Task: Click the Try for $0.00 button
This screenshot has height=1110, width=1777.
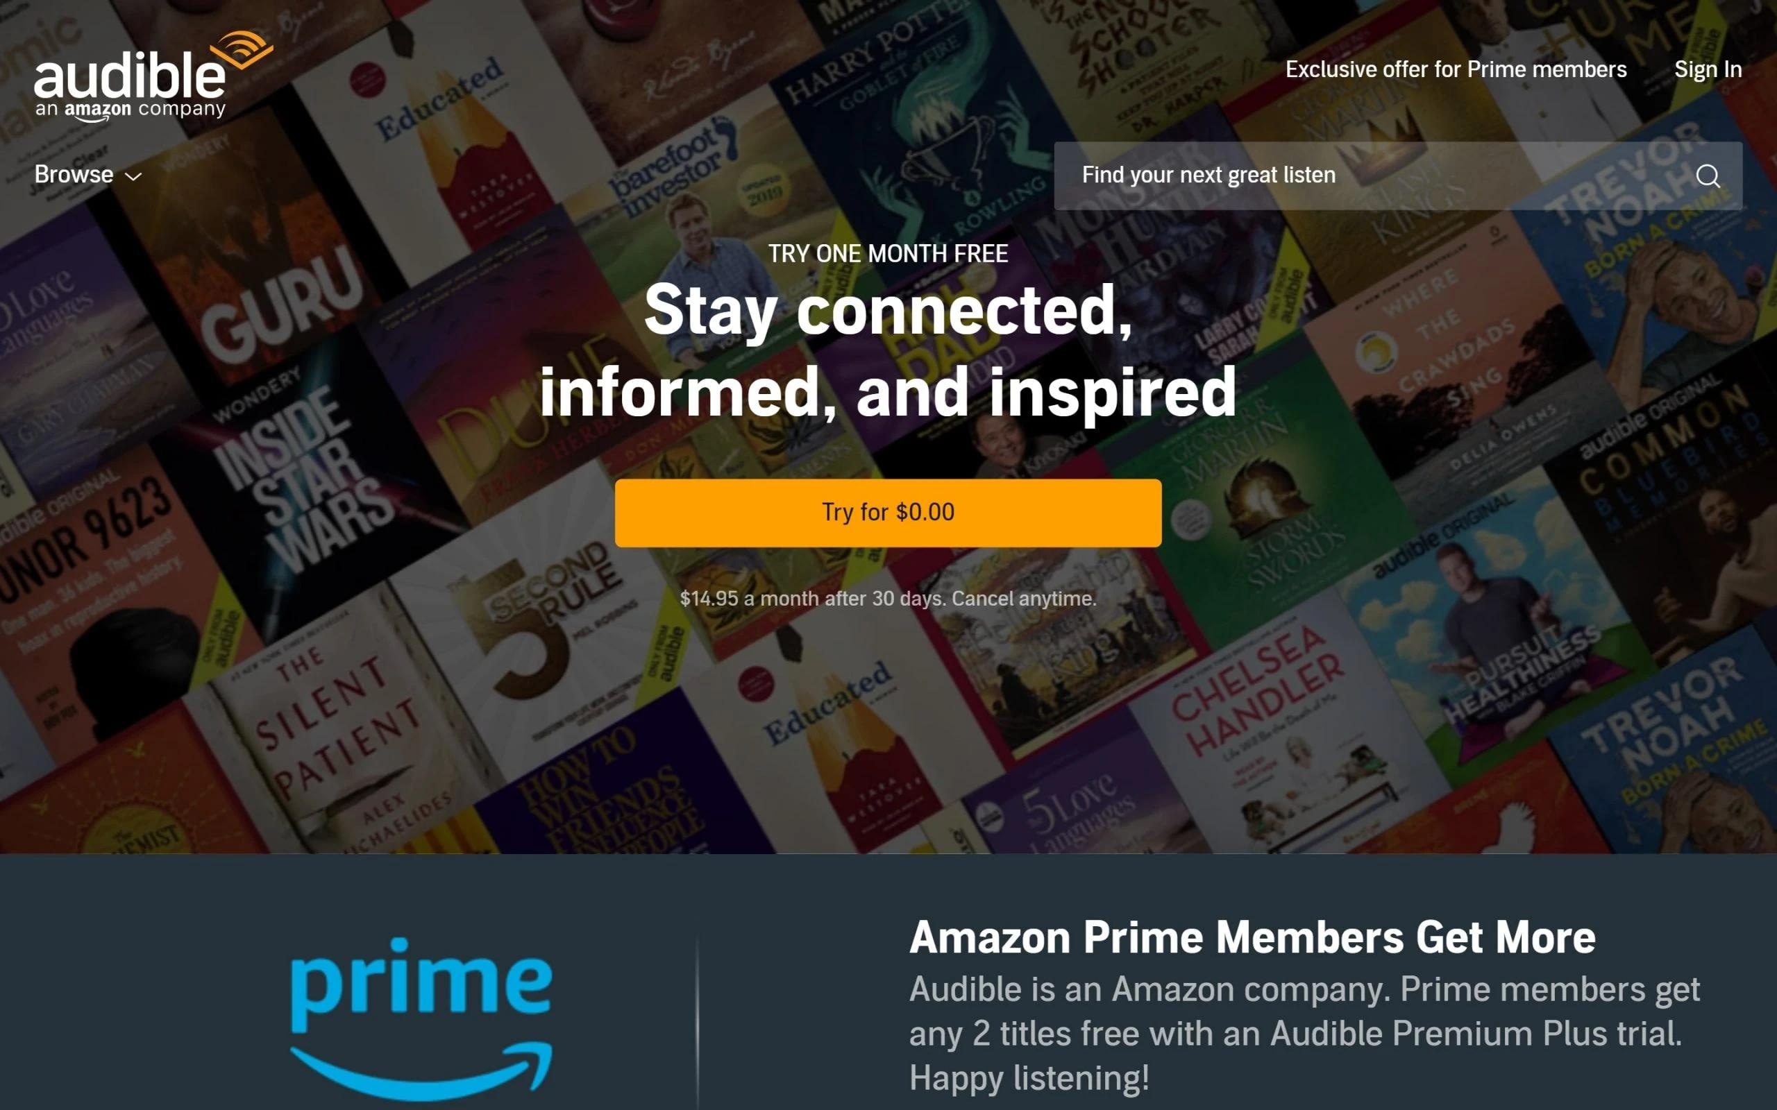Action: (x=888, y=513)
